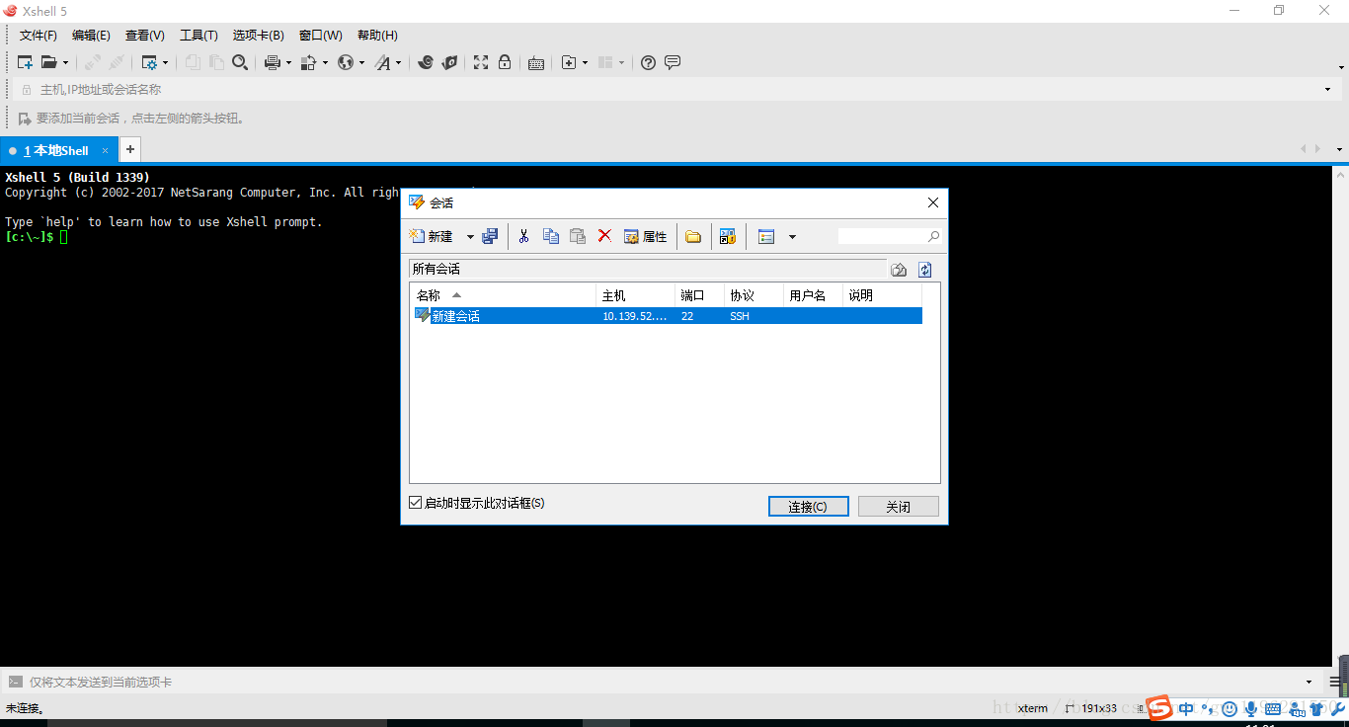Click the save-session icon after 新建 arrow
Viewport: 1349px width, 727px height.
(490, 237)
